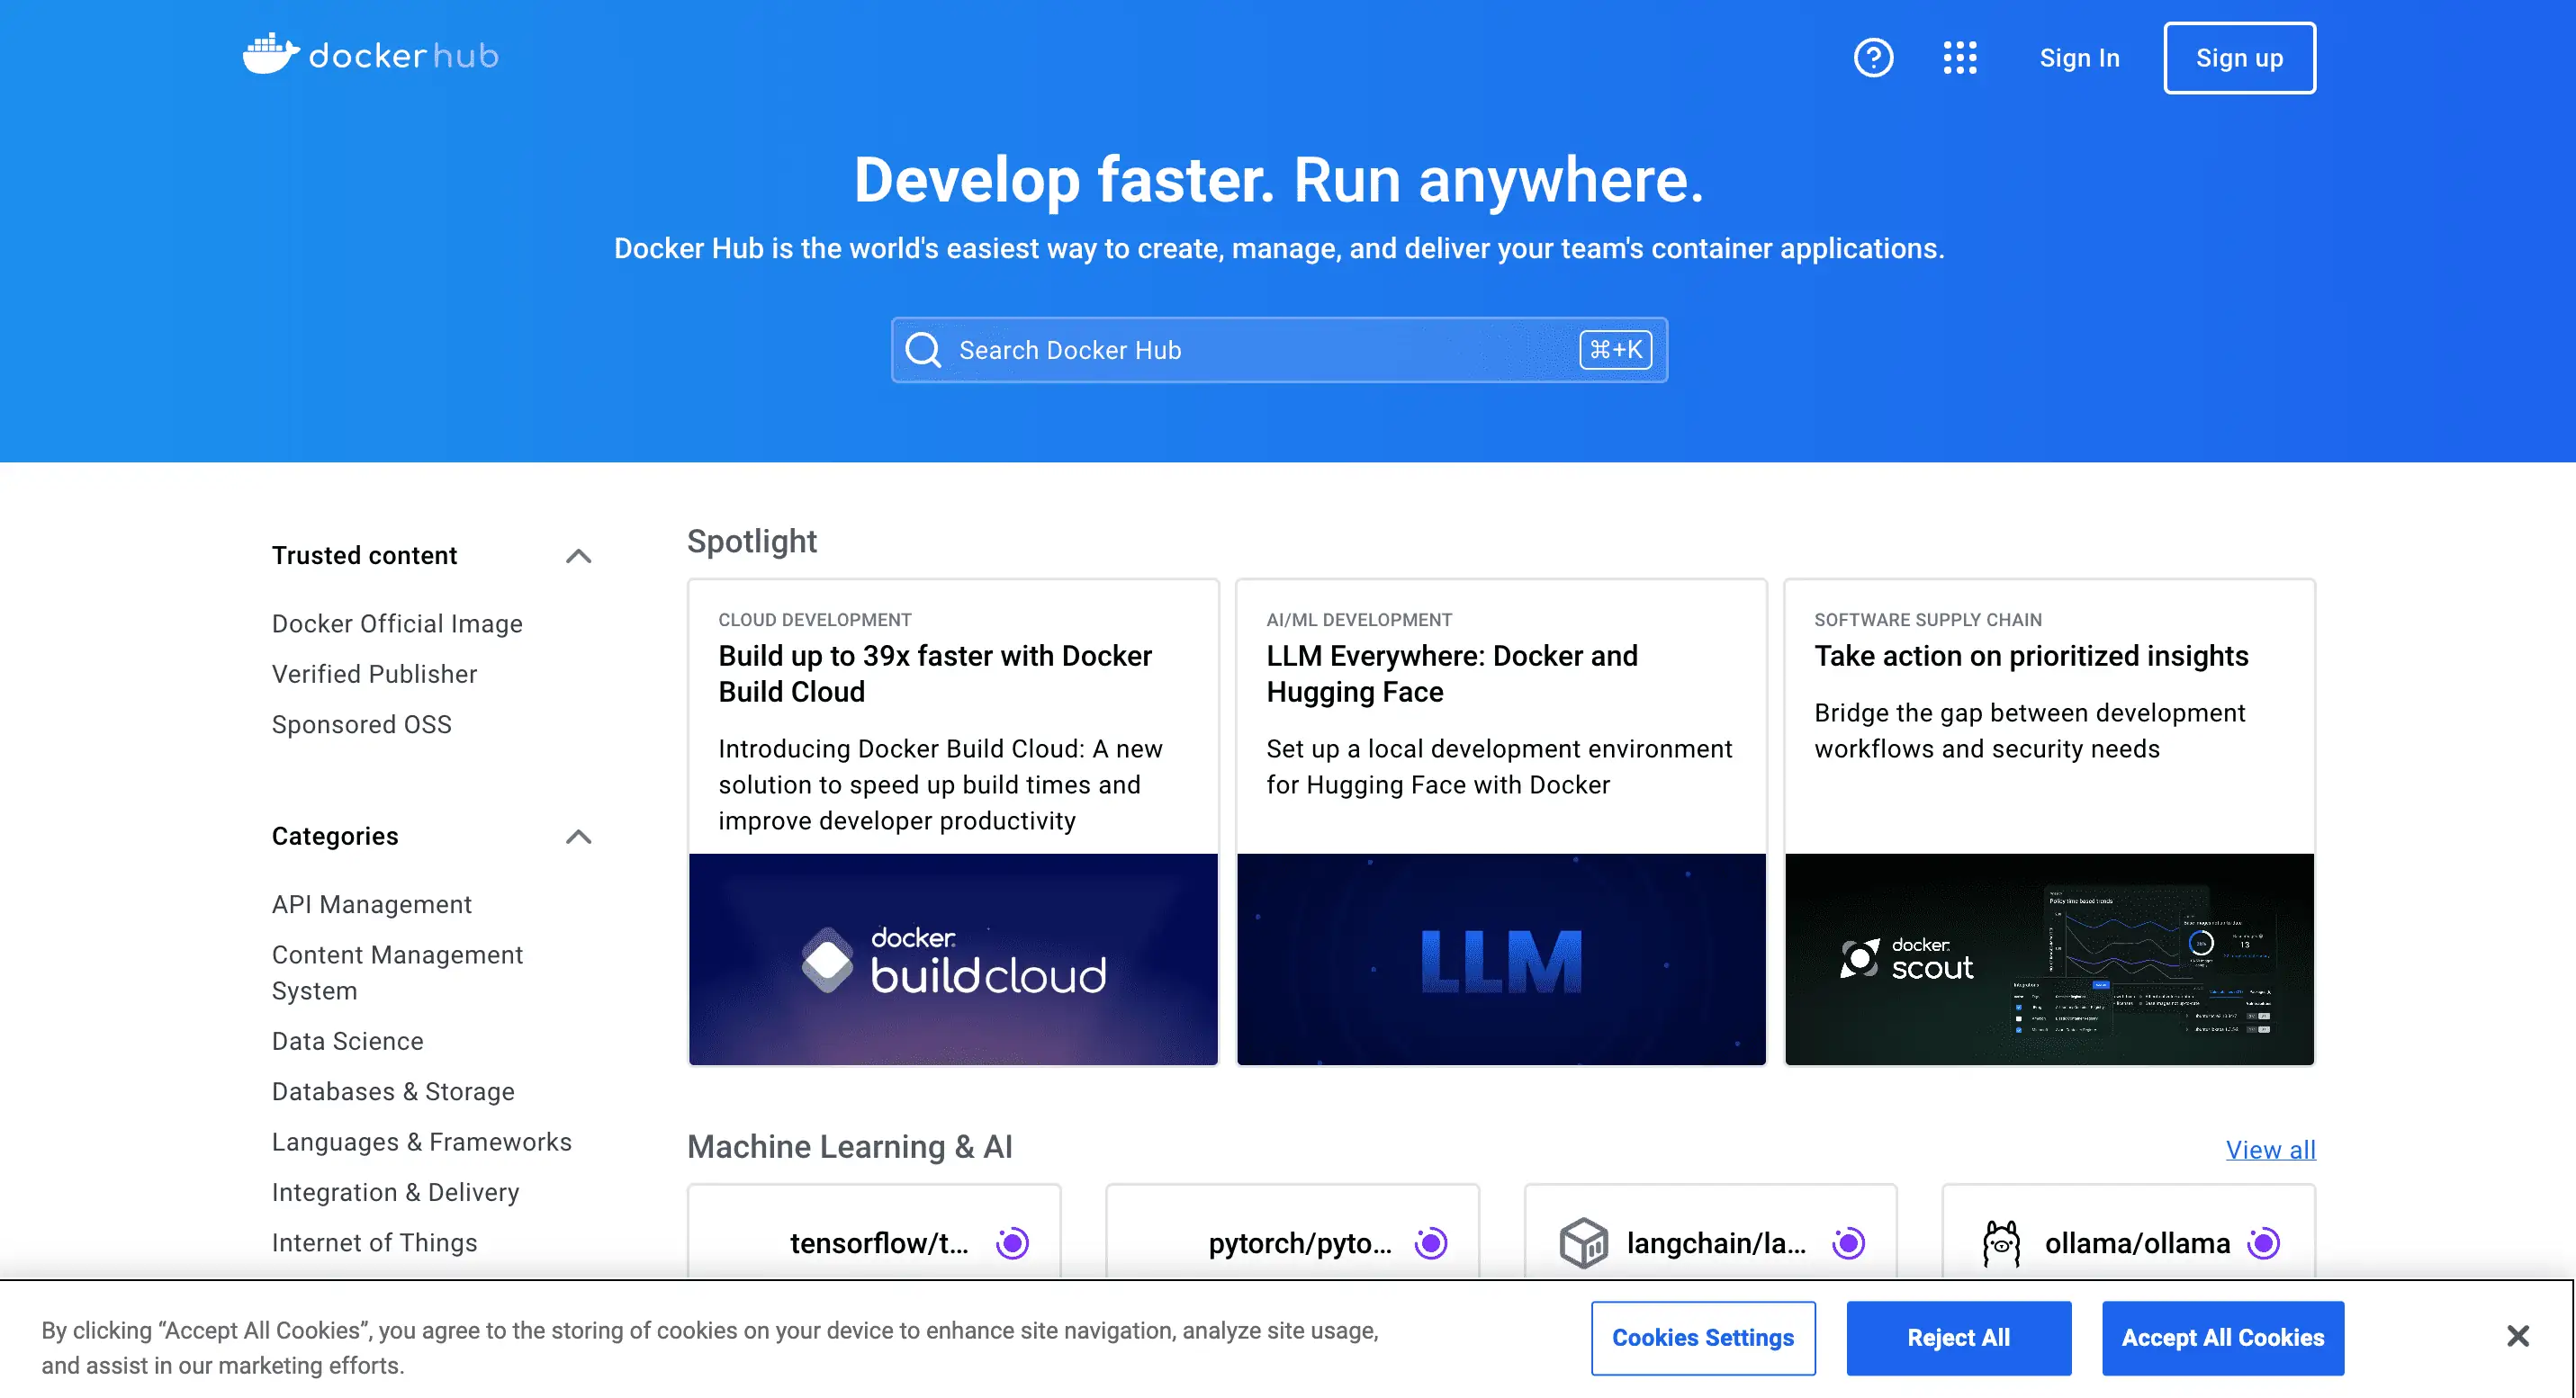Collapse the Trusted content section
2576x1398 pixels.
tap(578, 556)
